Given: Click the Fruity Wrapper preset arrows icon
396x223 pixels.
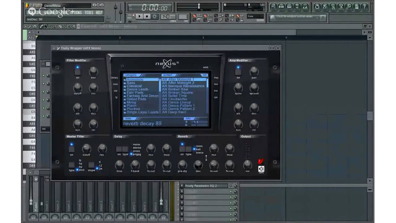Looking at the screenshot, I should (x=272, y=48).
